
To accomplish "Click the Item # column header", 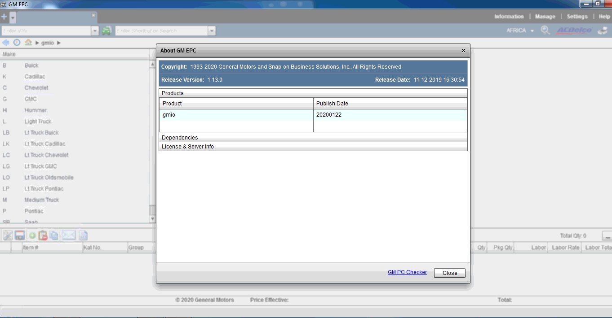I will click(x=52, y=248).
